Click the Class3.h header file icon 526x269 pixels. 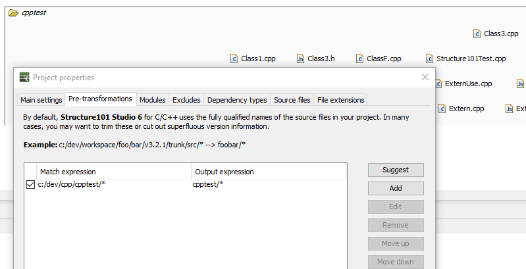click(300, 59)
